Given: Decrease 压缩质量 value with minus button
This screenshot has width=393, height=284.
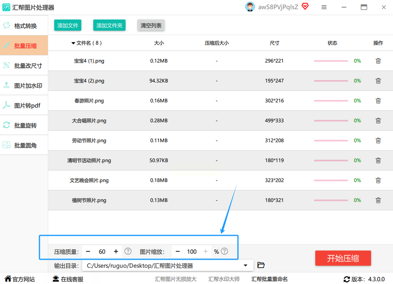Looking at the screenshot, I should (88, 251).
